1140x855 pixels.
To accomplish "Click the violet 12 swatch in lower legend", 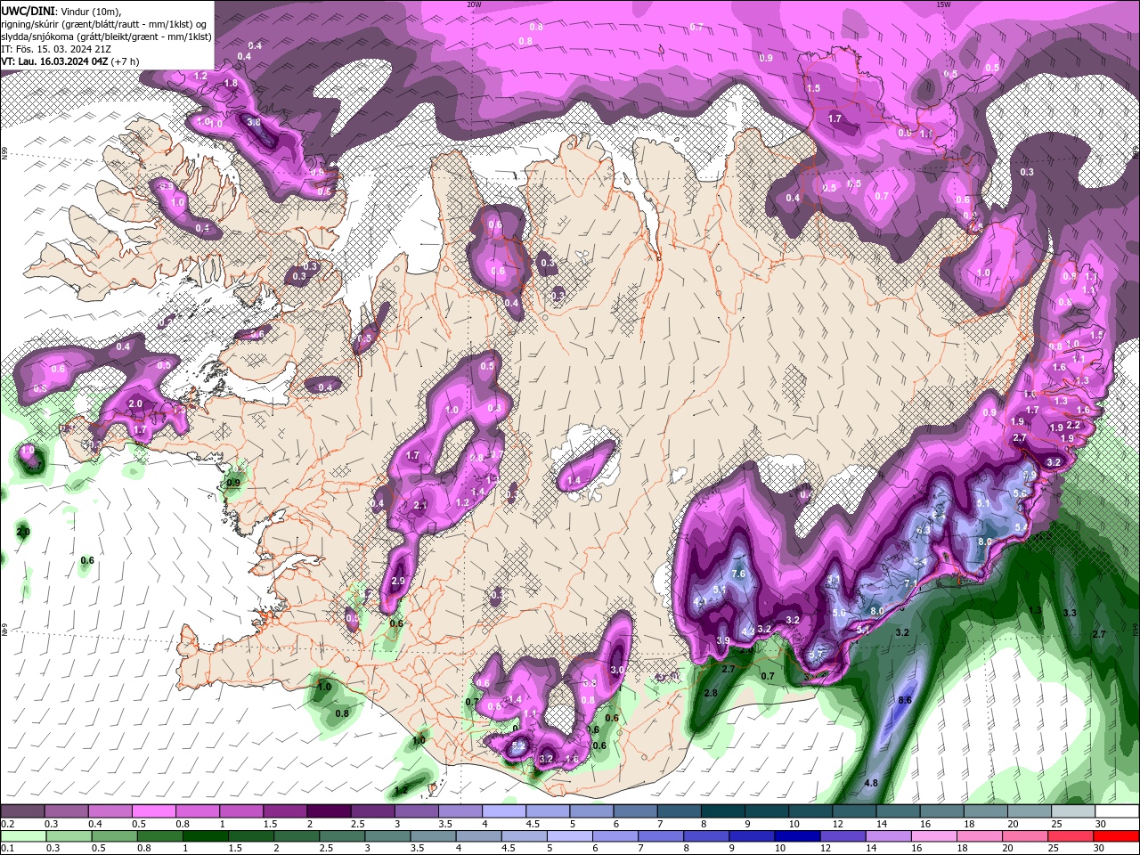I will [843, 836].
